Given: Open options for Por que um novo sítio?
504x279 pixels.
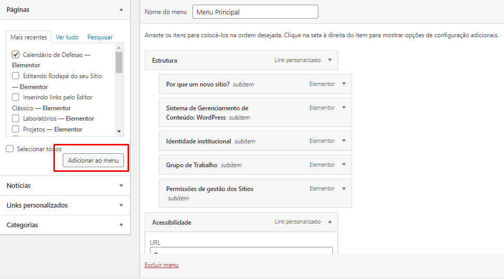Looking at the screenshot, I should click(x=344, y=84).
